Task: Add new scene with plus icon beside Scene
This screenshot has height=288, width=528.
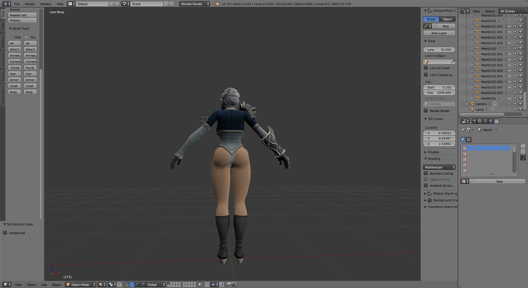Action: (166, 4)
